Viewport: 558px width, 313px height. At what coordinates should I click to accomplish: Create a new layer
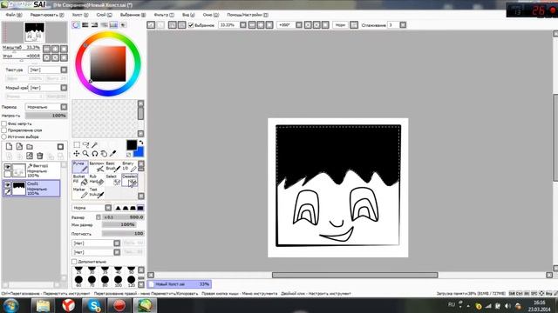click(10, 147)
